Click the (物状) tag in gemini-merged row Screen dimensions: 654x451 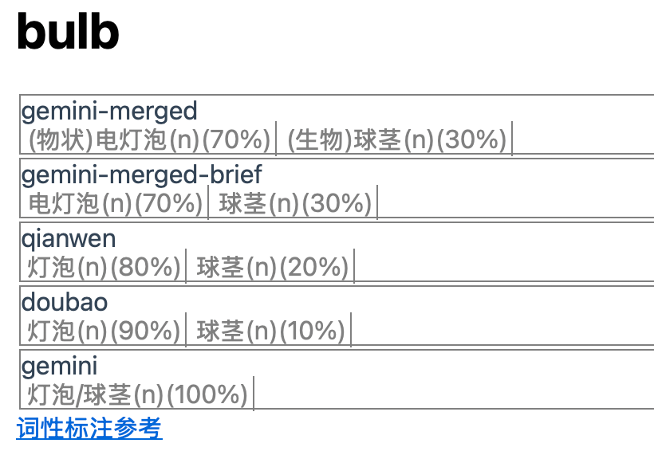tap(61, 140)
